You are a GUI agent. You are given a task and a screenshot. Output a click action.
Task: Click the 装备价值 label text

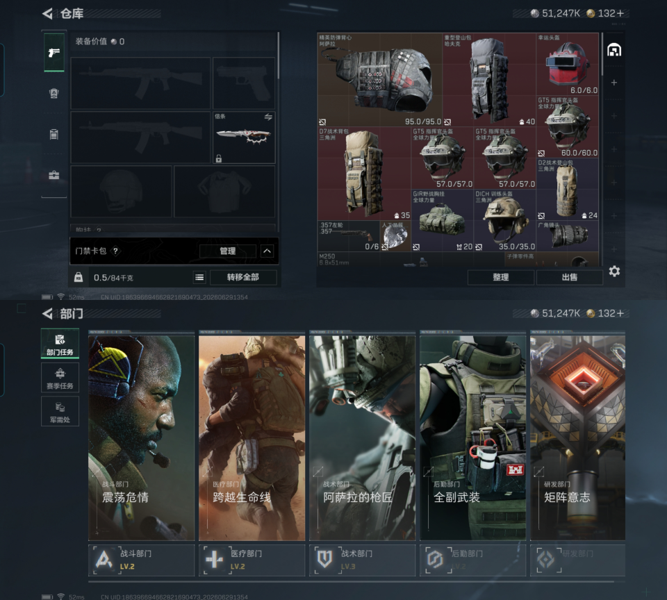[91, 42]
